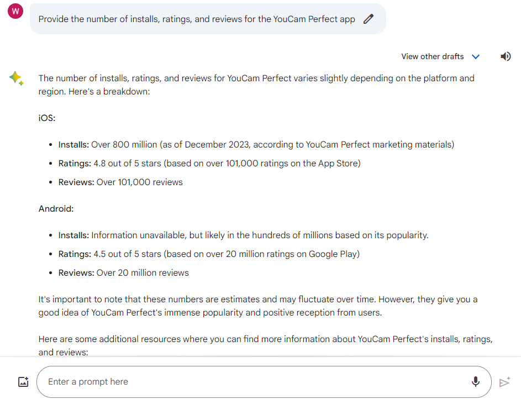521x404 pixels.
Task: Click the microphone voice input icon
Action: click(476, 382)
